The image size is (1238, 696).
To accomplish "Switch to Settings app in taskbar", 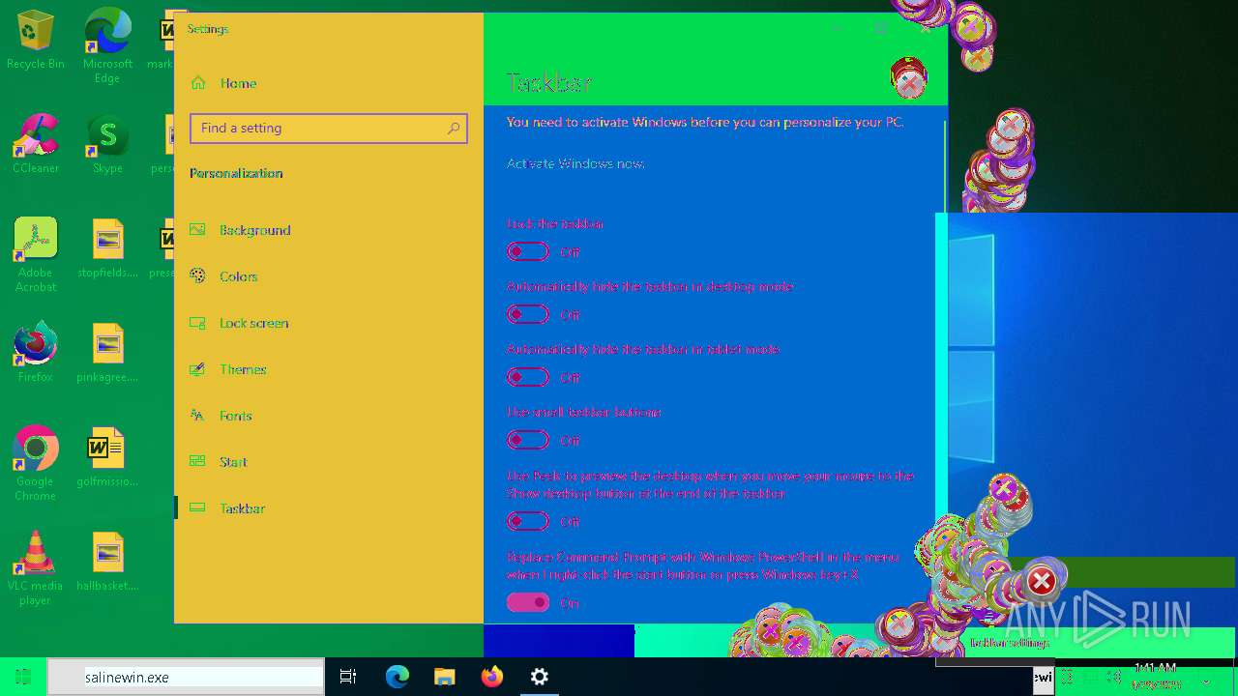I will [x=540, y=677].
